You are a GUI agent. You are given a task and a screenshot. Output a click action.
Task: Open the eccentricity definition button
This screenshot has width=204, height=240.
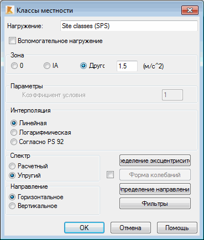155,161
